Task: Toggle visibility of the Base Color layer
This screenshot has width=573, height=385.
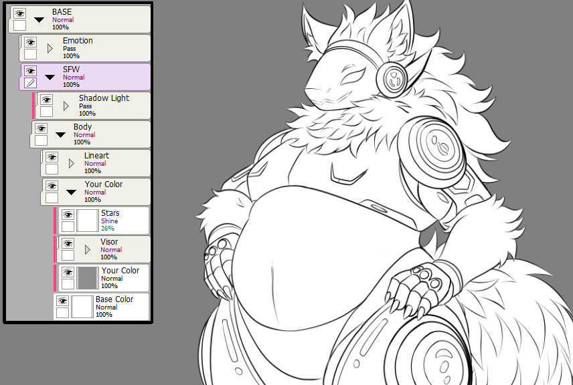Action: [62, 301]
